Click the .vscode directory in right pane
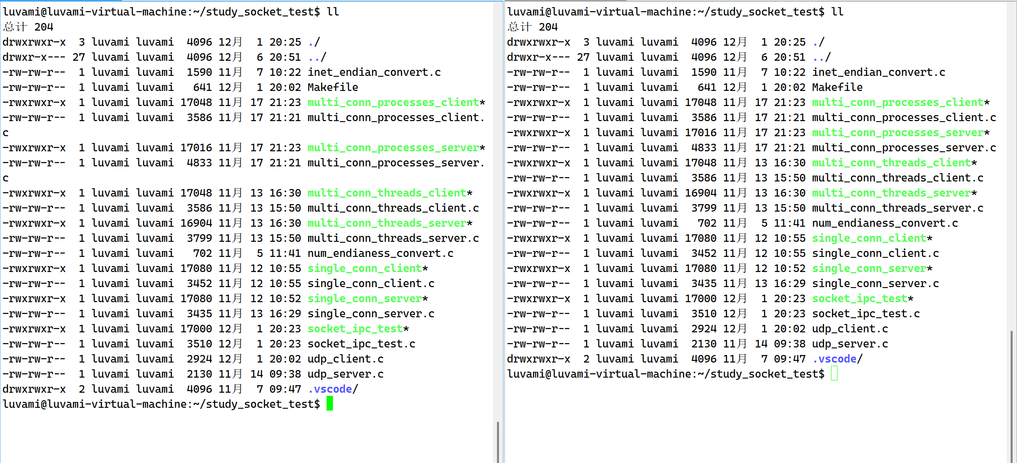The width and height of the screenshot is (1017, 463). [834, 359]
